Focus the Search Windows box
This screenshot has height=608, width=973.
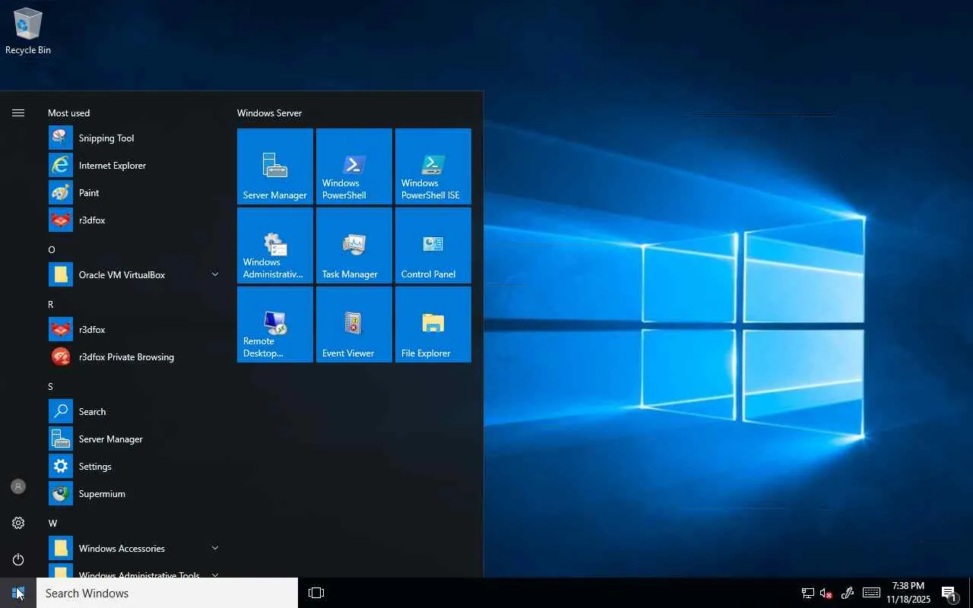(167, 593)
